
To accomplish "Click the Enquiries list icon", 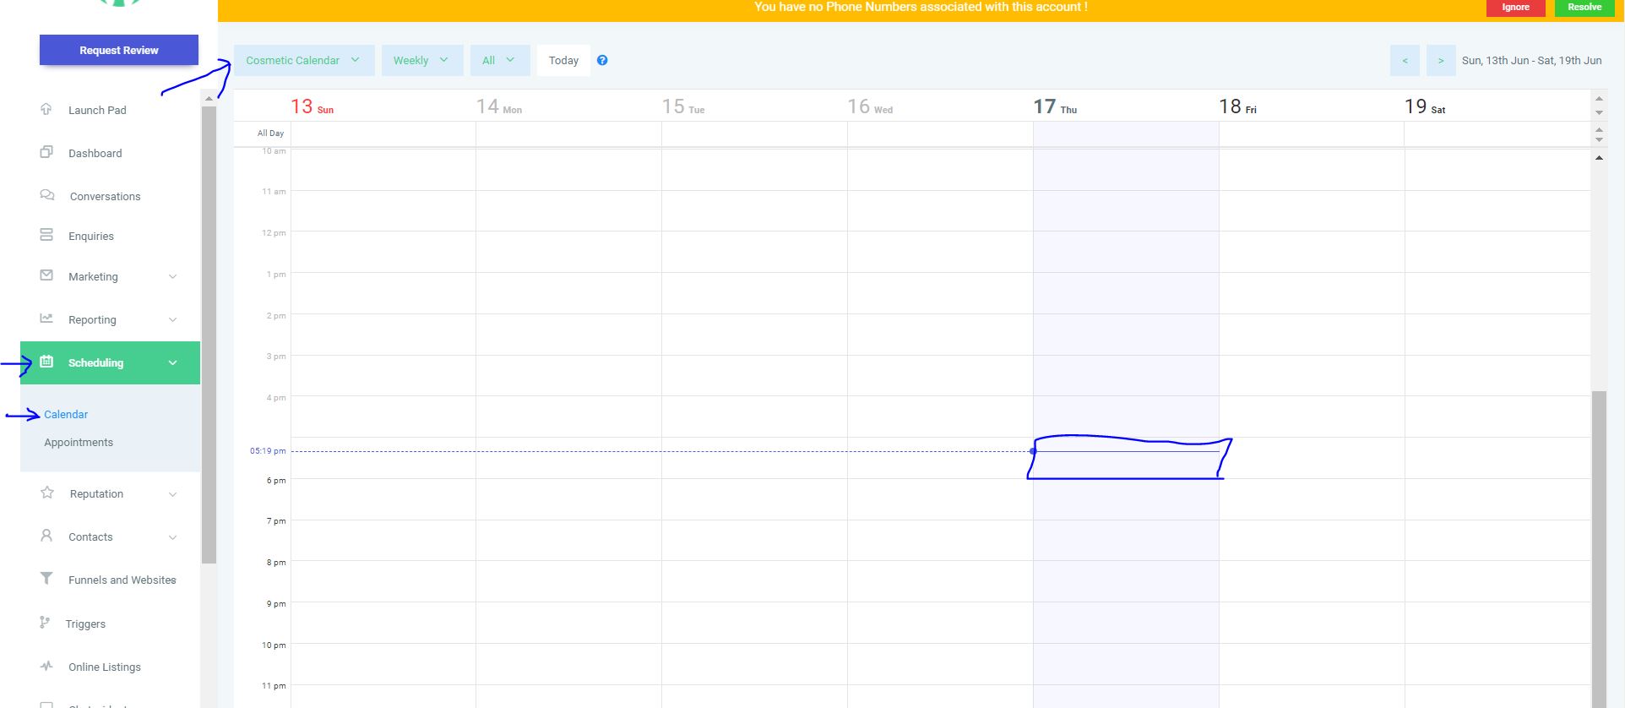I will [46, 235].
